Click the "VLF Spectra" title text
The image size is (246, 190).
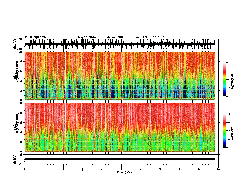pos(35,37)
